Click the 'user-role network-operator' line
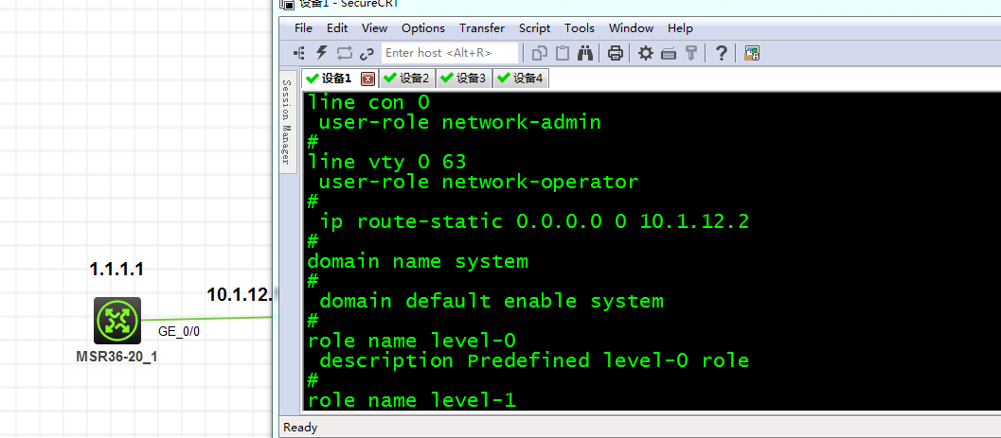1001x438 pixels. coord(478,182)
